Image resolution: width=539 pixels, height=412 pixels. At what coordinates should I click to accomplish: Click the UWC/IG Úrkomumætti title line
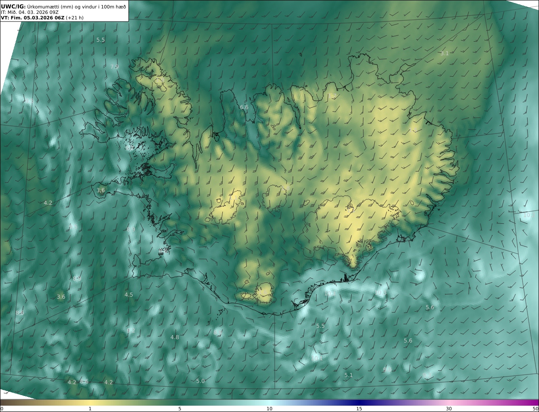coord(64,6)
